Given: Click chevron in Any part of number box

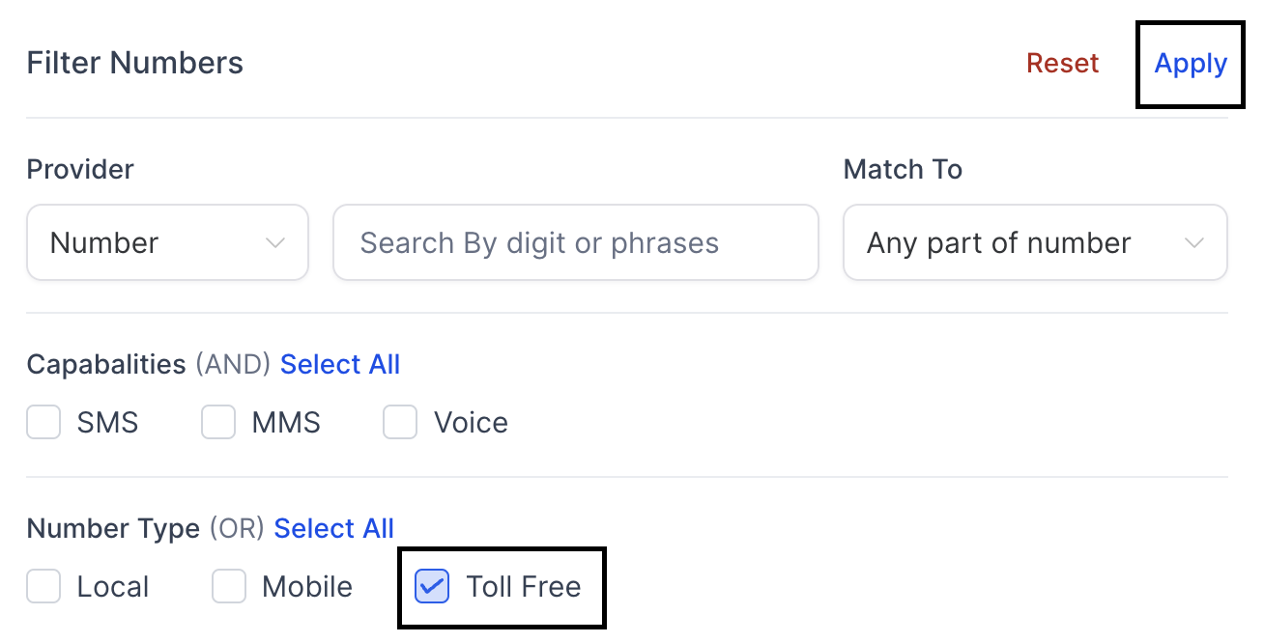Looking at the screenshot, I should pyautogui.click(x=1194, y=243).
